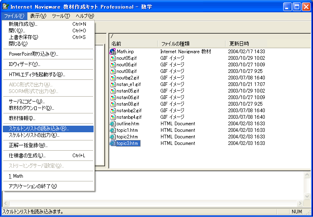
Task: Click the ファイルの種類 column header
Action: 191,43
